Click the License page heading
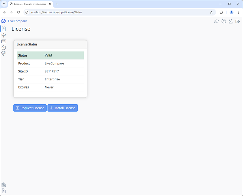This screenshot has height=196, width=243. point(21,29)
